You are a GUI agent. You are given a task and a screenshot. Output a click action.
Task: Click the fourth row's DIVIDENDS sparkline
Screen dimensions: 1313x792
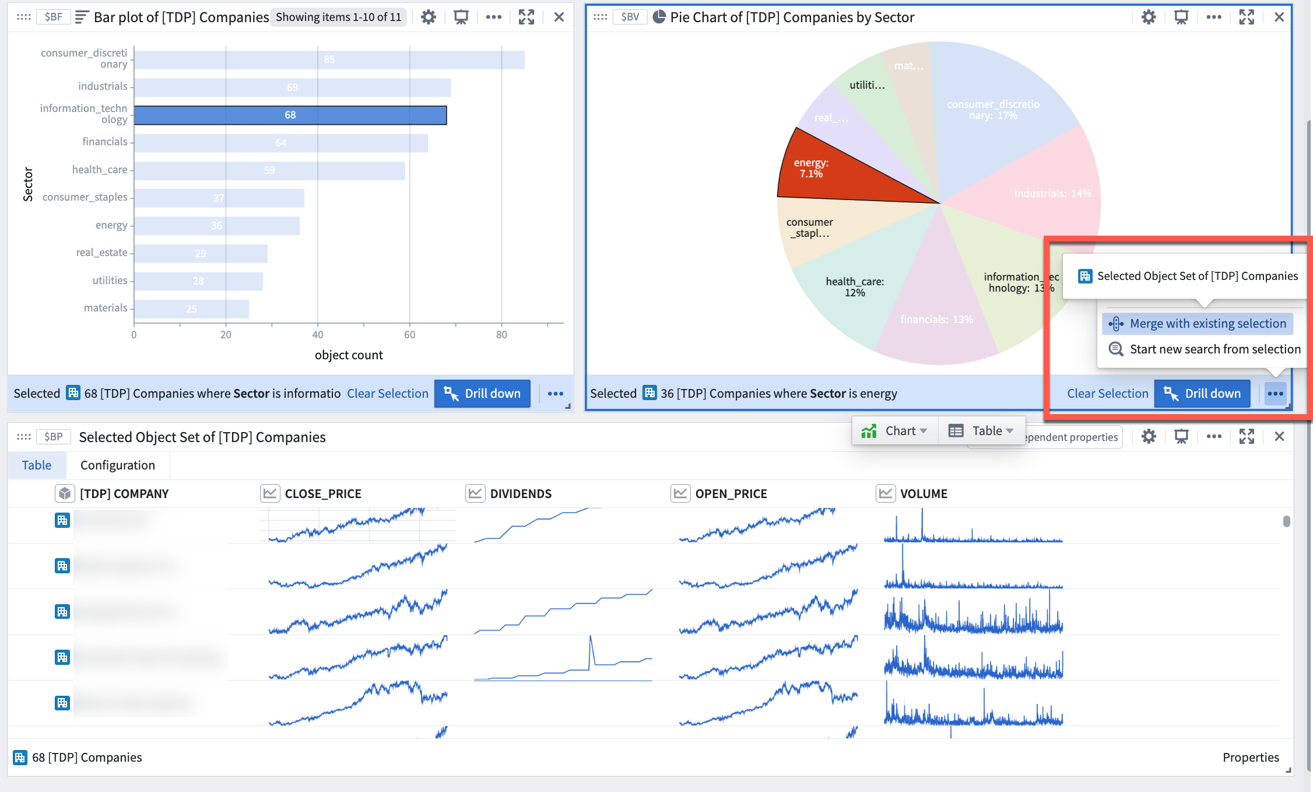pos(563,658)
